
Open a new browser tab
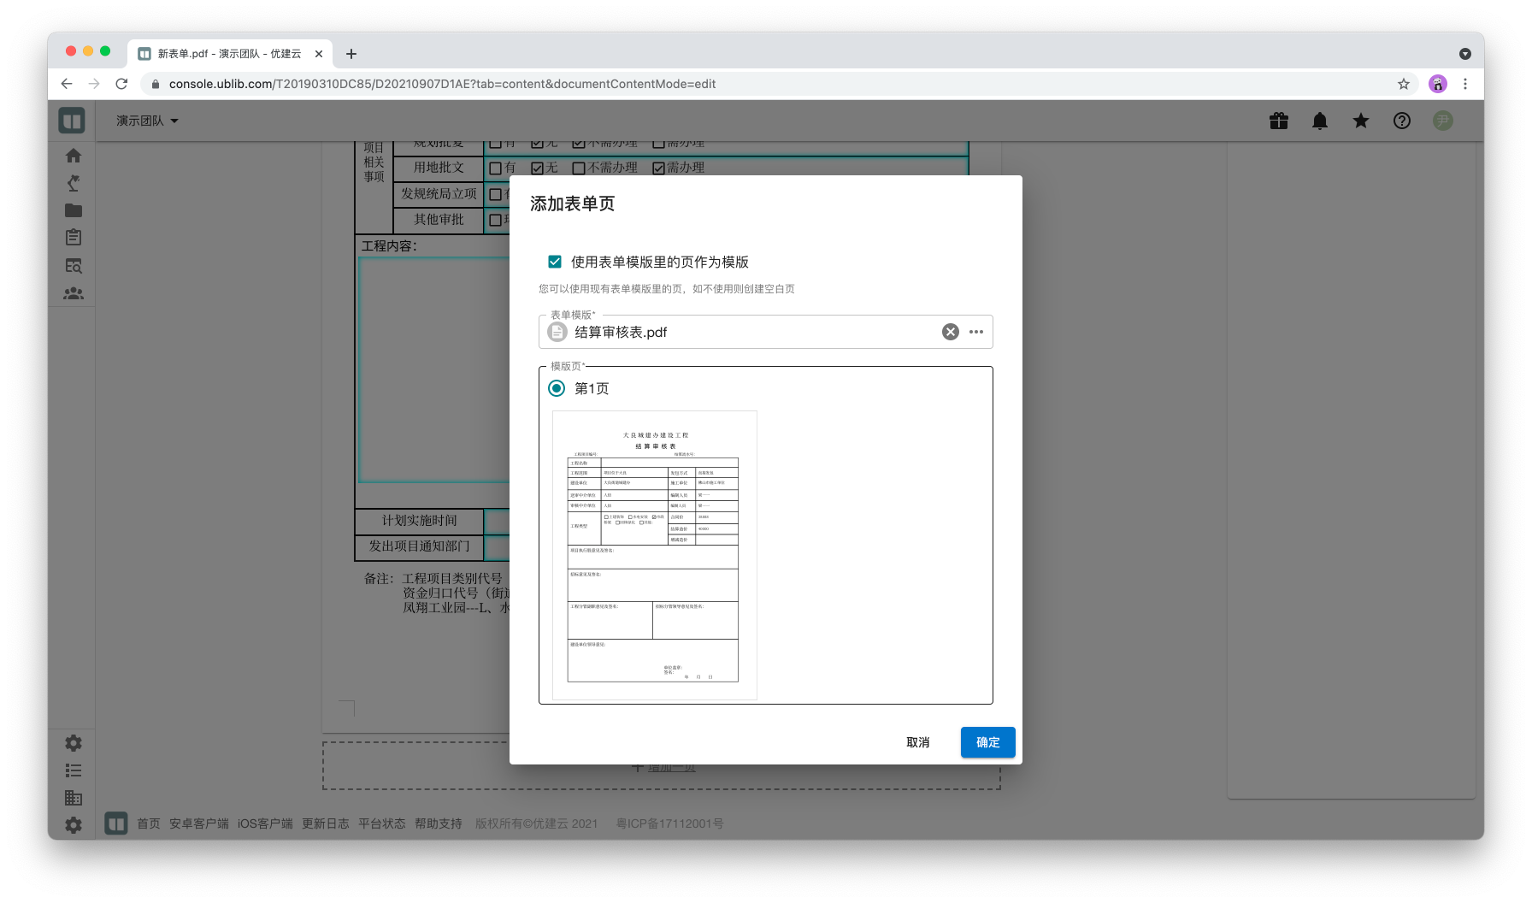(x=351, y=54)
